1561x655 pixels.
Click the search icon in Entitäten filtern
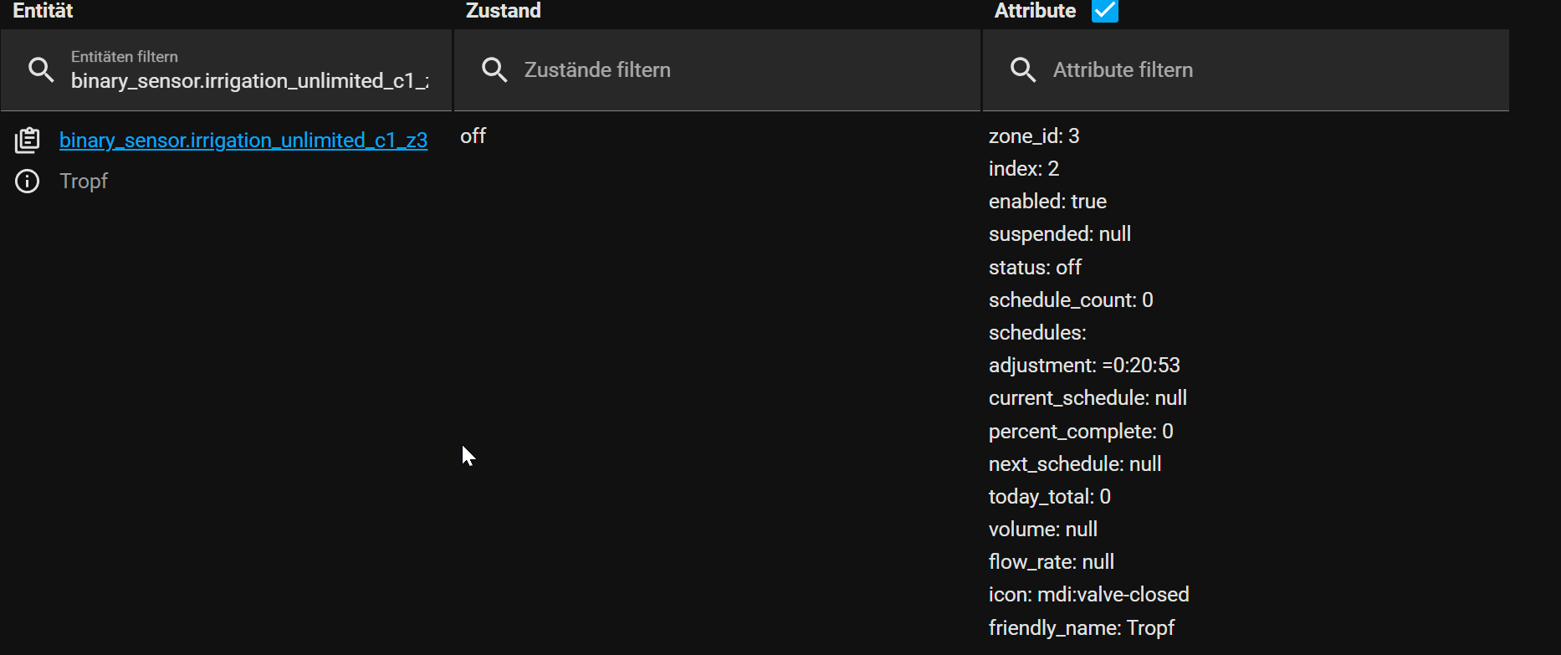41,70
